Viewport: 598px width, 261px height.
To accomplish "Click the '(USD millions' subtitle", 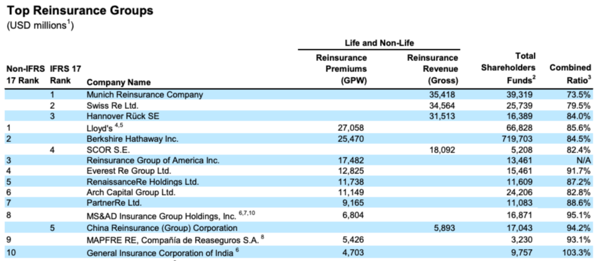I will (37, 27).
